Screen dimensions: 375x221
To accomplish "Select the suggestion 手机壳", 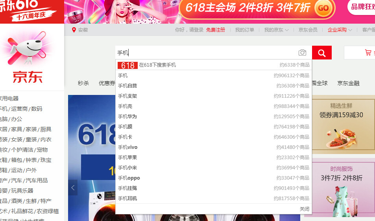I will point(214,106).
